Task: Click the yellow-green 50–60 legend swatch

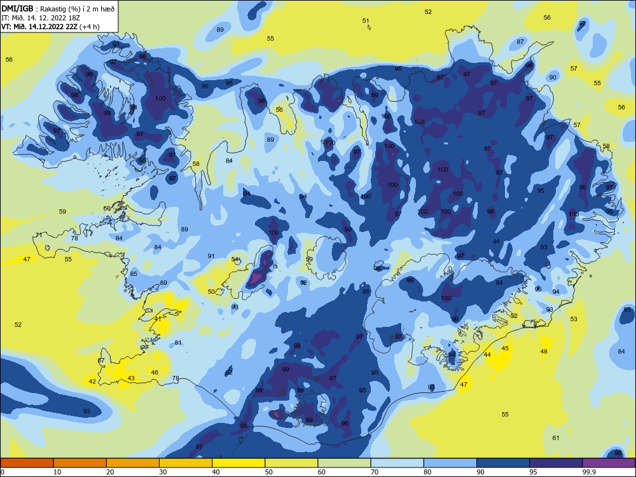Action: pos(291,463)
